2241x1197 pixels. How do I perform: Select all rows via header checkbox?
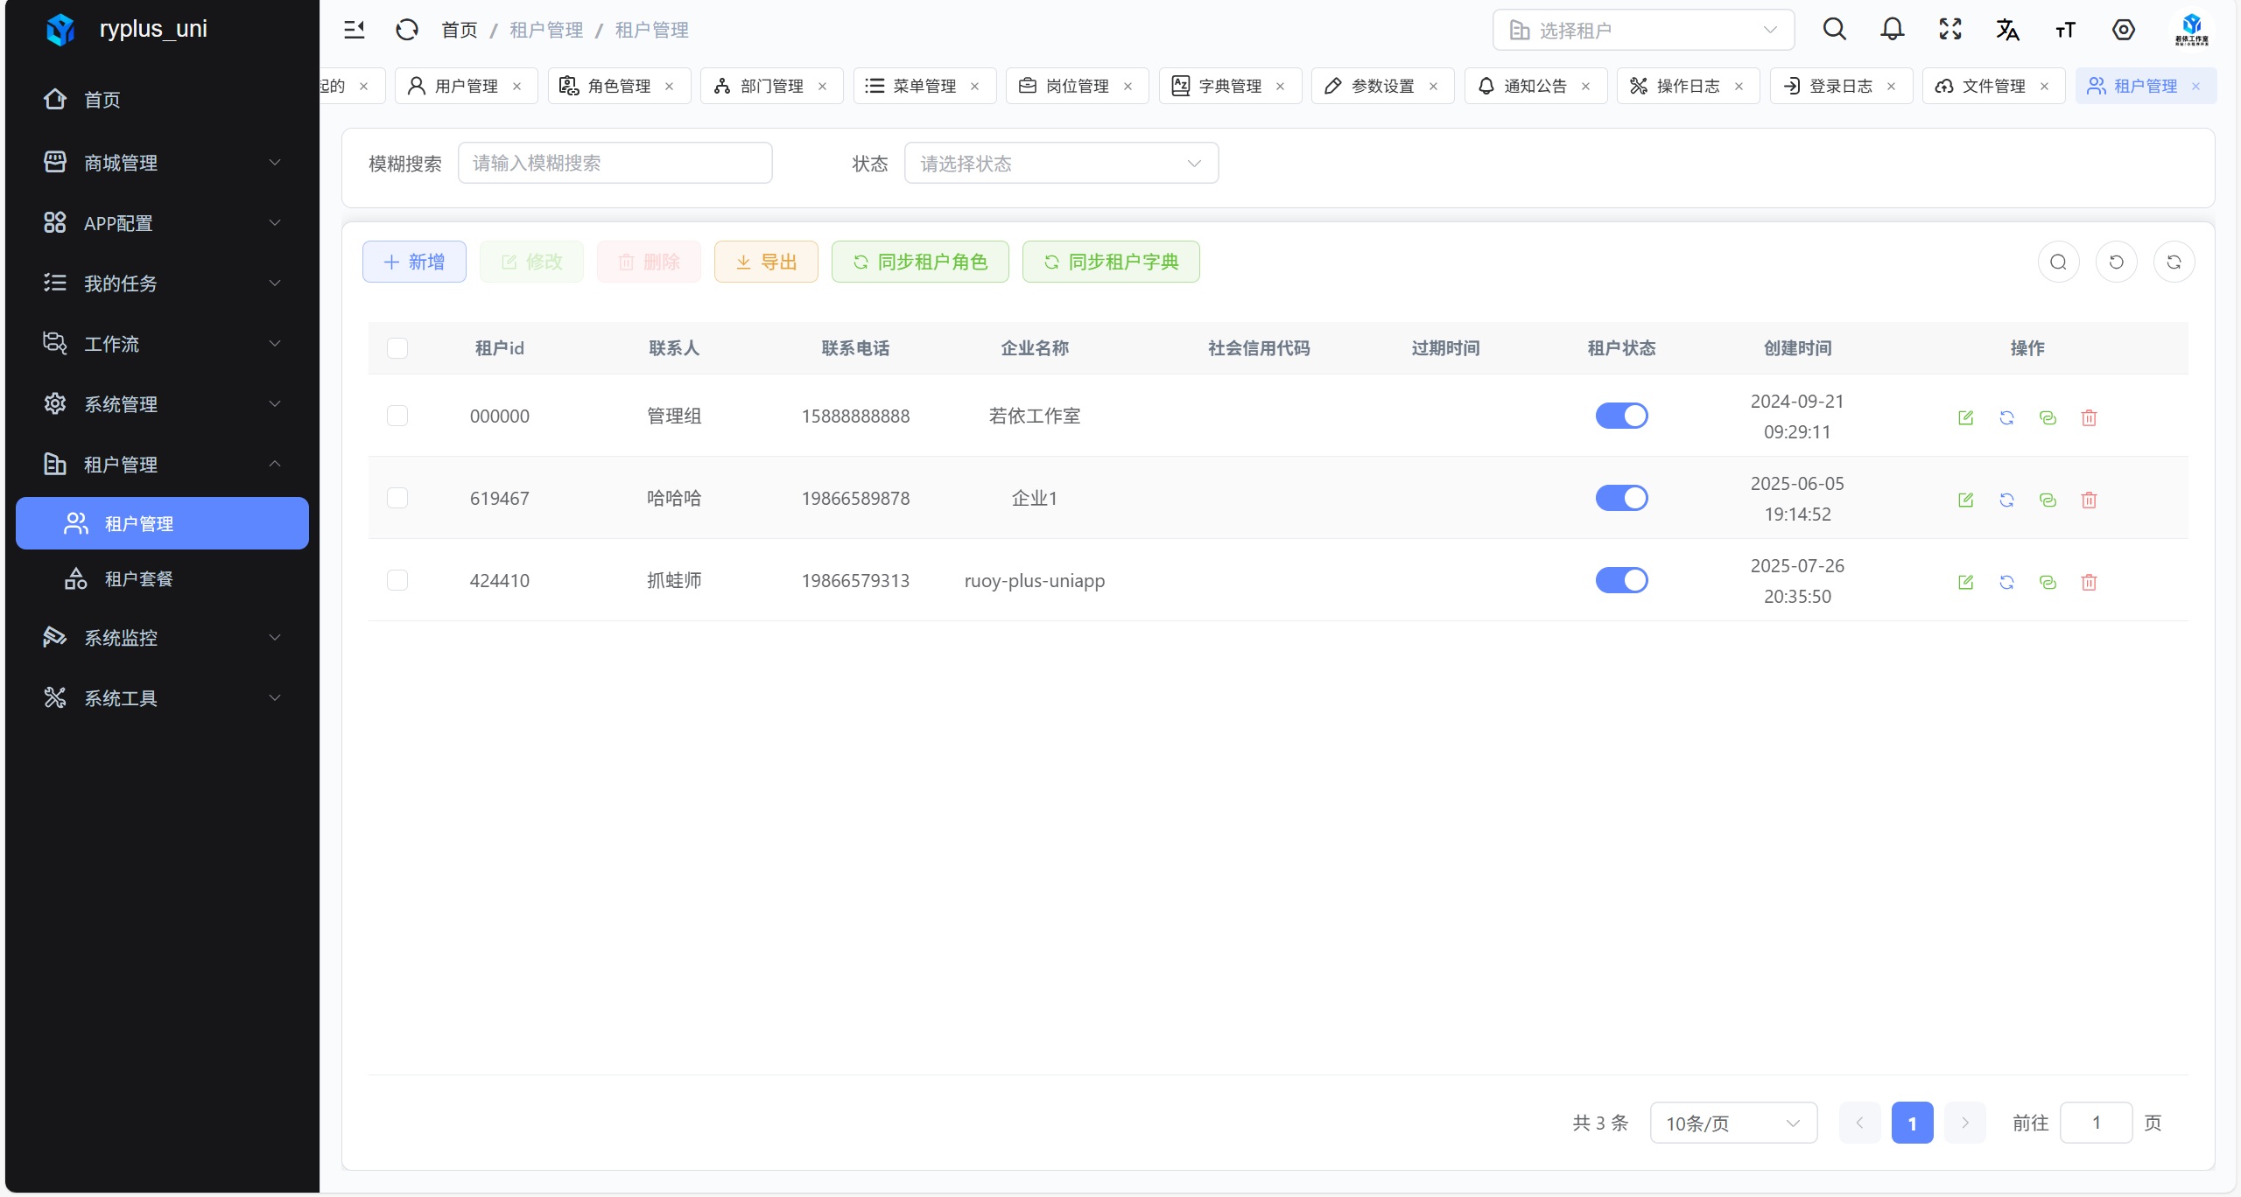pyautogui.click(x=397, y=348)
